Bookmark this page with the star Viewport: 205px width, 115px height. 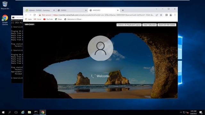(x=161, y=15)
